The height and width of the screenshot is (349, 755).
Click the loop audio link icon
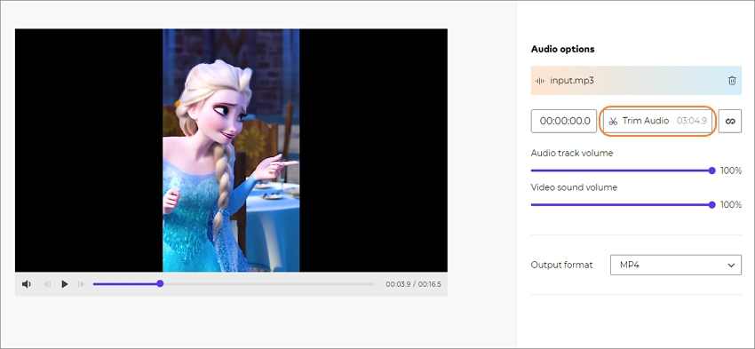coord(730,122)
